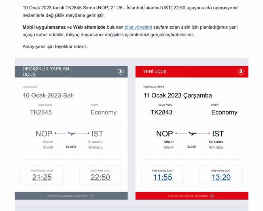
Task: Click the crossed-out date 10 Ocak 2023 Salı
Action: tap(48, 96)
